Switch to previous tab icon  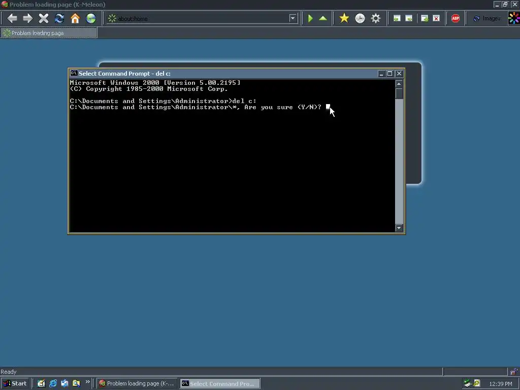(397, 19)
